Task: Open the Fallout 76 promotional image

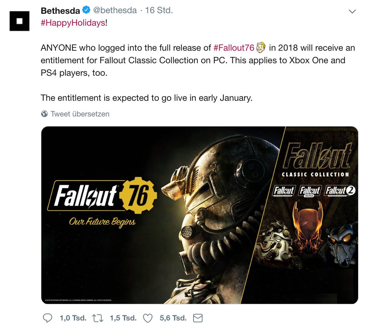Action: (199, 215)
